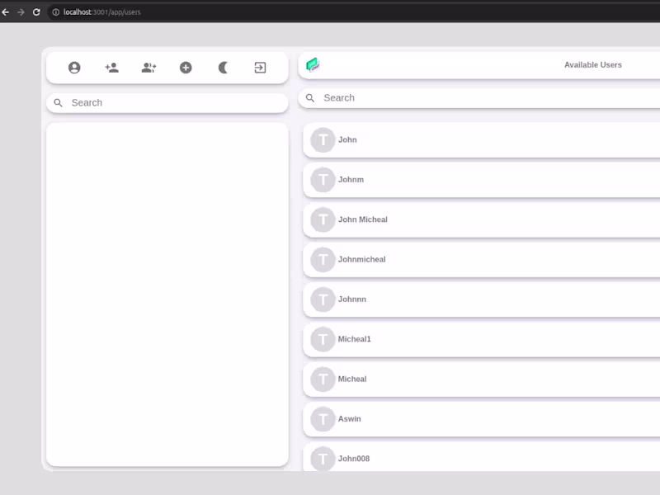Click the avatar next to John Micheal
The image size is (660, 495).
click(x=323, y=219)
